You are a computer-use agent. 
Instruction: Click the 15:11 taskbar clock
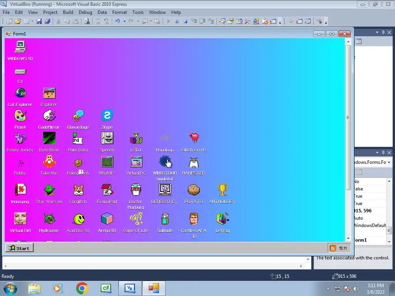tap(343, 249)
